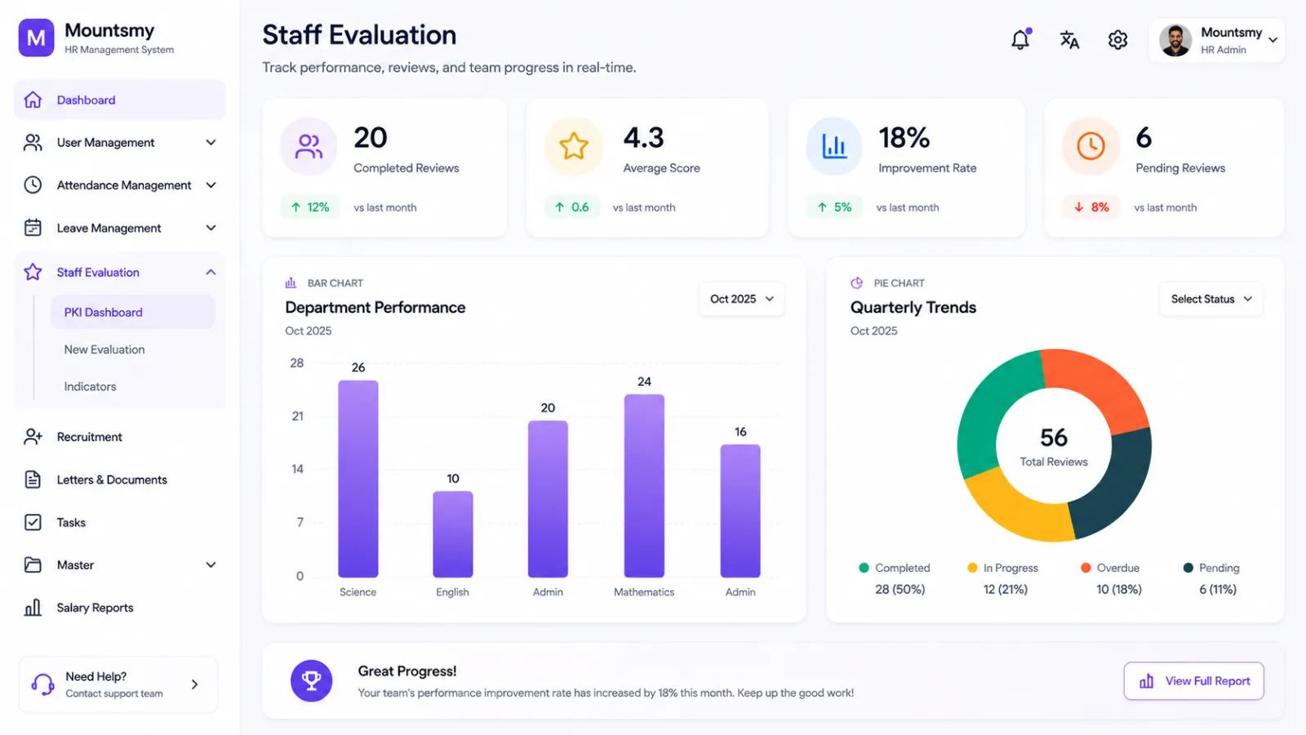
Task: Click Improvement Rate bar chart icon
Action: point(833,147)
